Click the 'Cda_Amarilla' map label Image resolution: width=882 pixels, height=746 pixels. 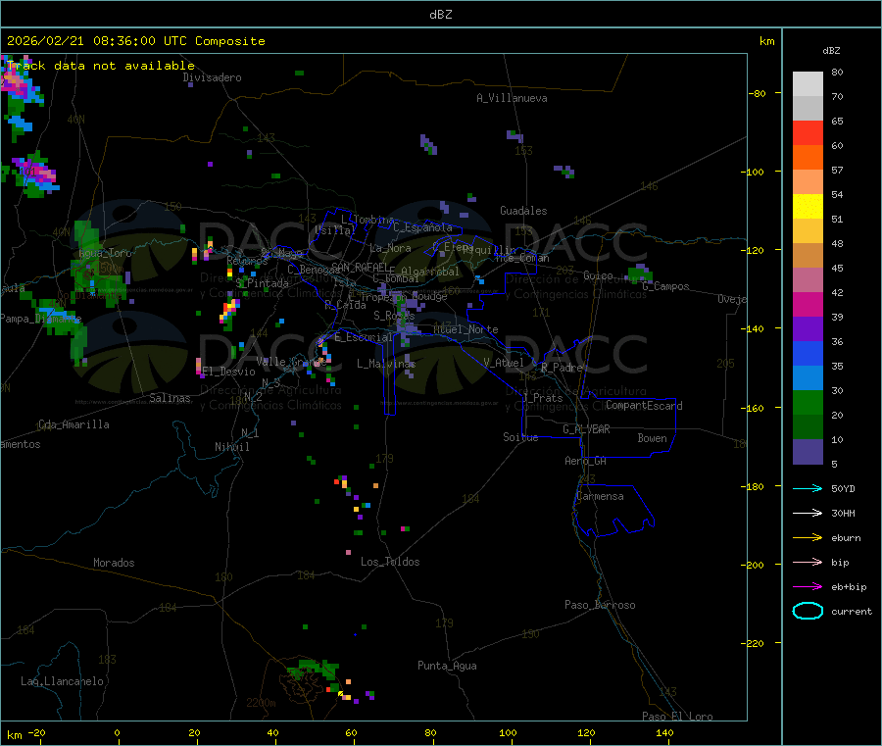[73, 424]
